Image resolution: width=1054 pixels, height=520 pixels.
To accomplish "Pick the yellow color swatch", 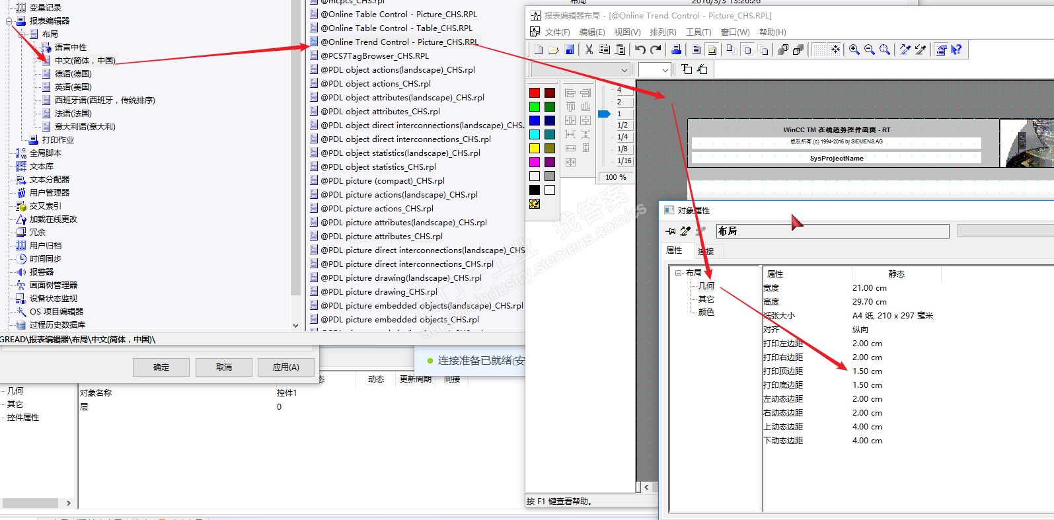I will click(535, 149).
